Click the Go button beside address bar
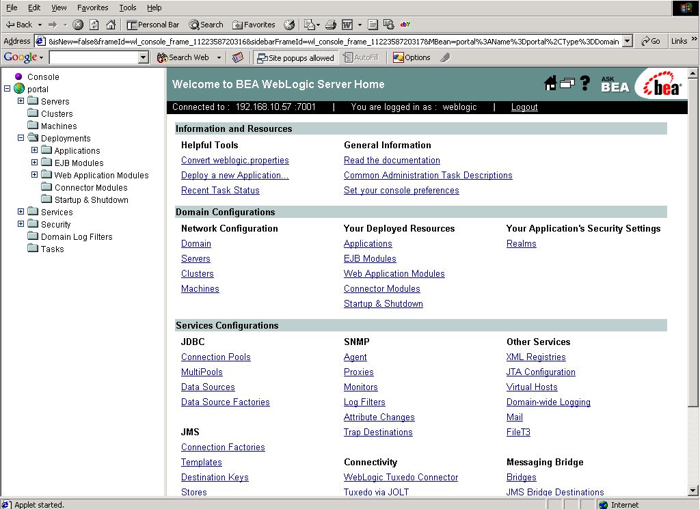Screen dimensions: 700x509 [651, 41]
